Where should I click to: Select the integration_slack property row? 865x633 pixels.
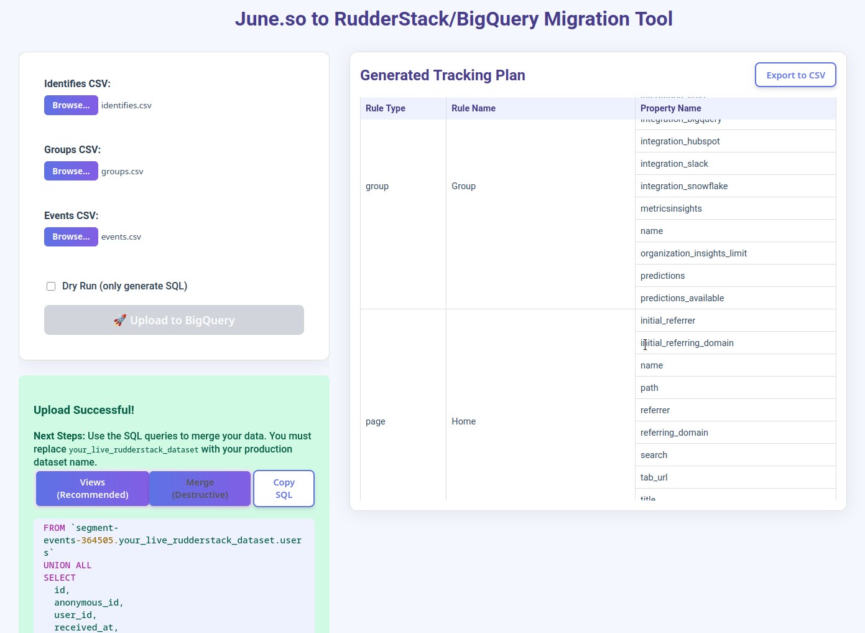click(736, 164)
